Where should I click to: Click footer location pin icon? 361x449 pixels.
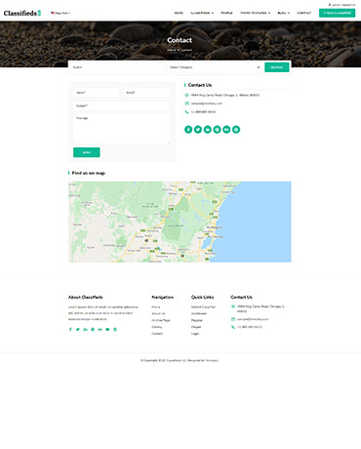(233, 306)
